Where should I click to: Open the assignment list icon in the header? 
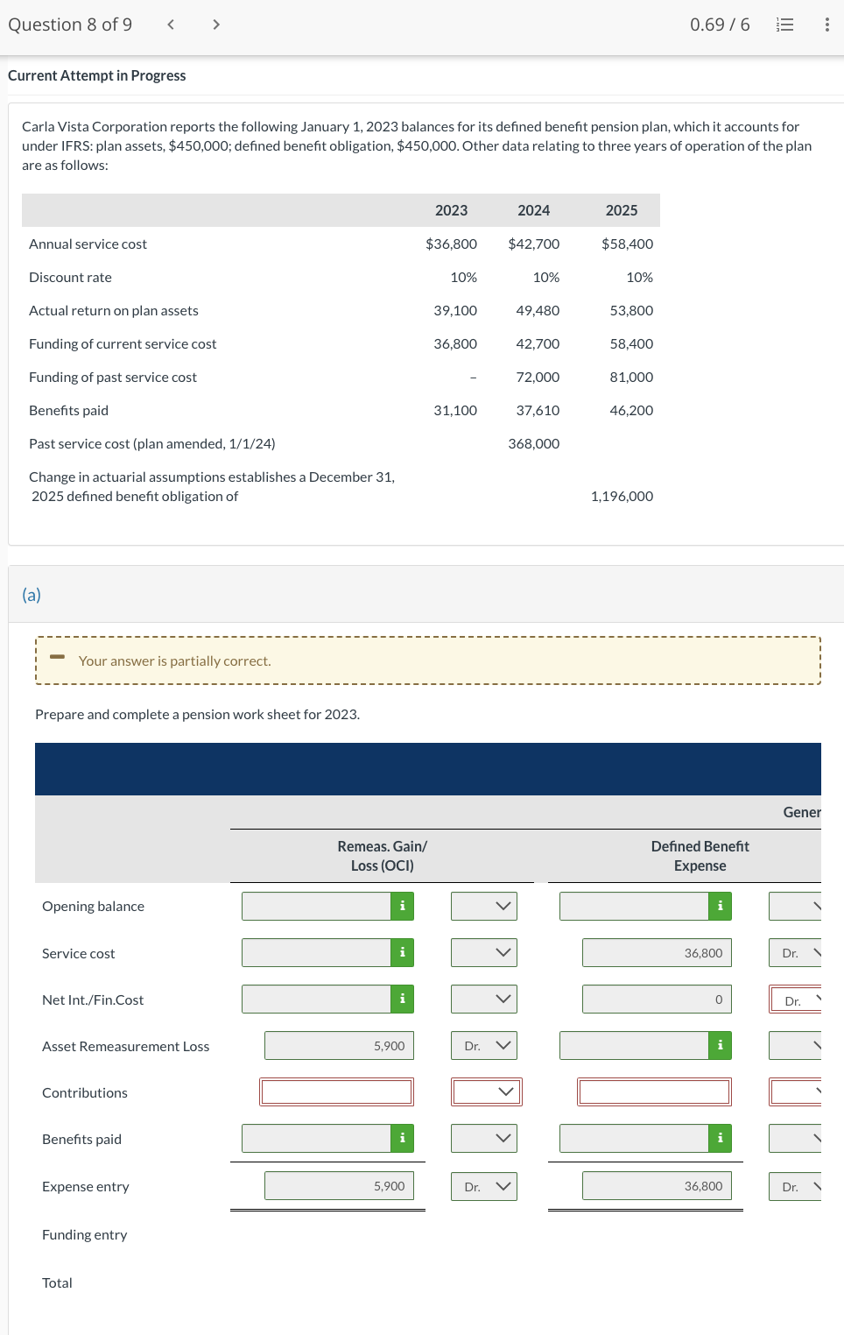pyautogui.click(x=784, y=24)
